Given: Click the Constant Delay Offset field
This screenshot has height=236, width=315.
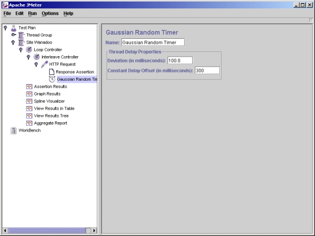Looking at the screenshot, I should (x=207, y=71).
